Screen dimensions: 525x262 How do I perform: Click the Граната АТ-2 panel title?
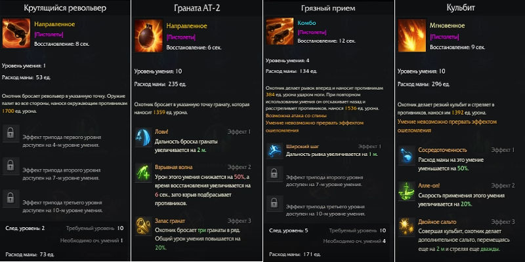197,9
